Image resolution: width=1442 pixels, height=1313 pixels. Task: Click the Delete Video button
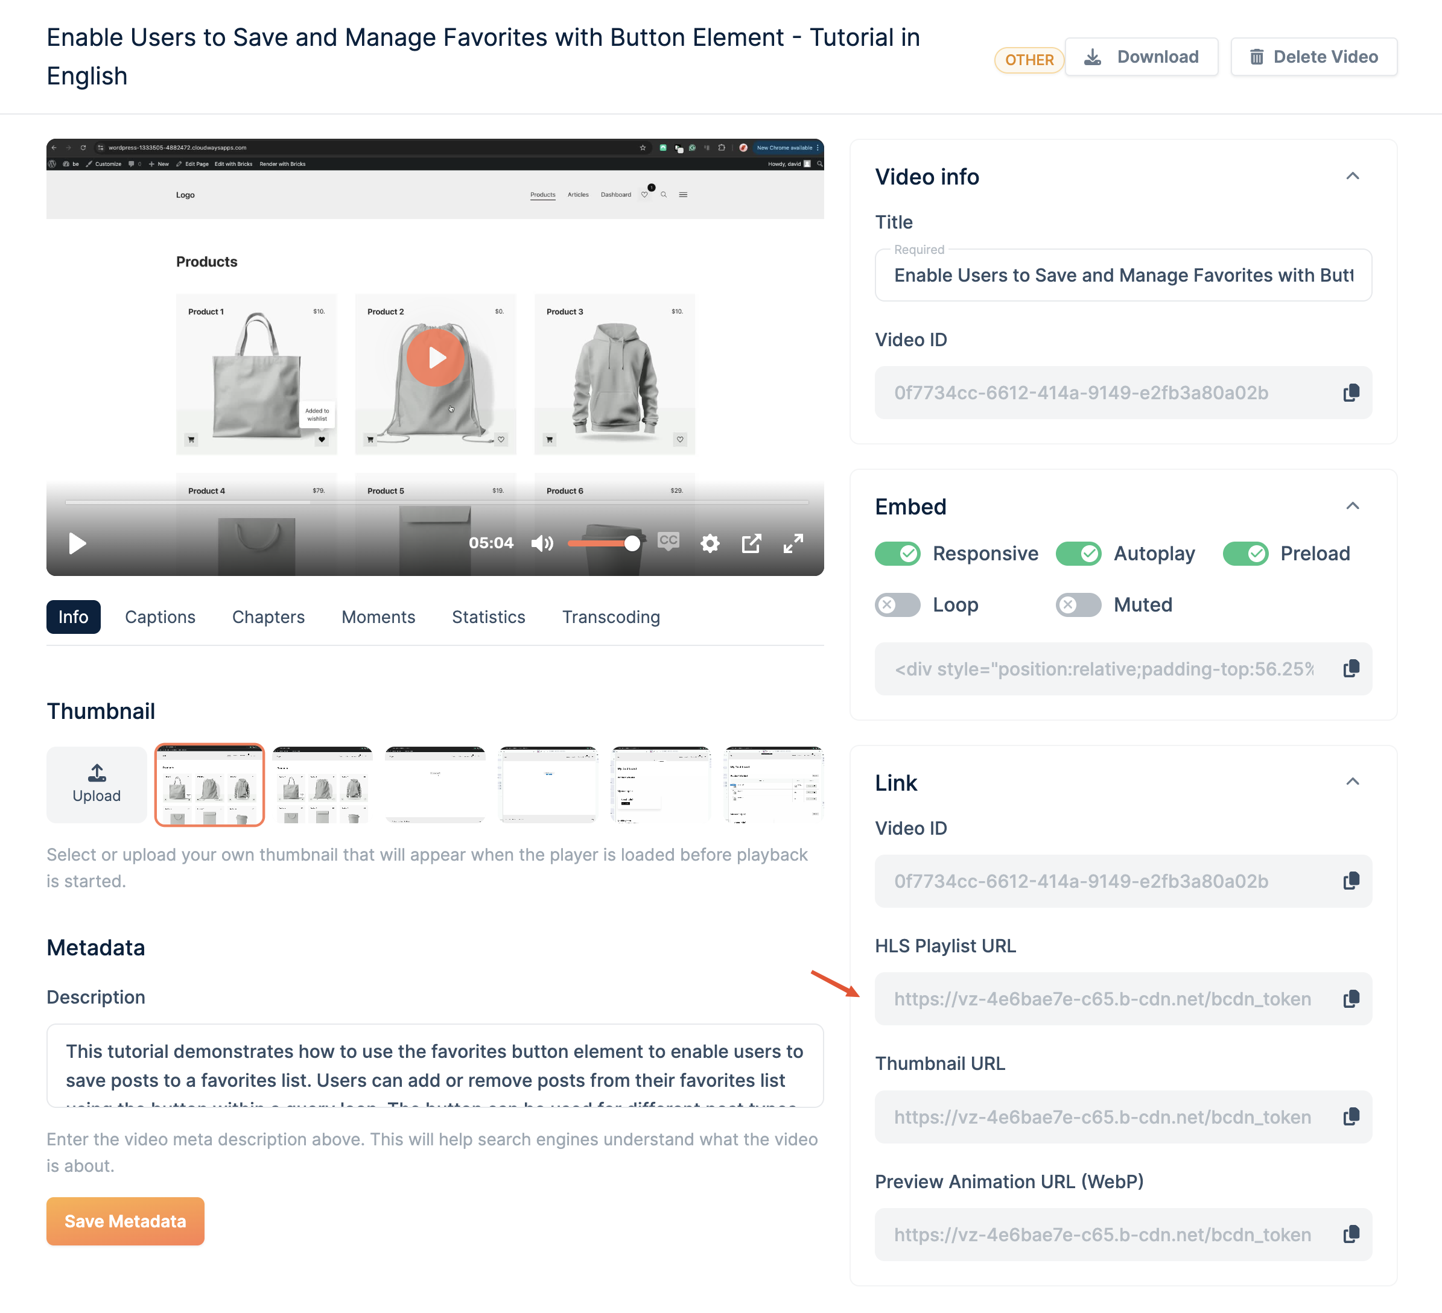coord(1313,57)
